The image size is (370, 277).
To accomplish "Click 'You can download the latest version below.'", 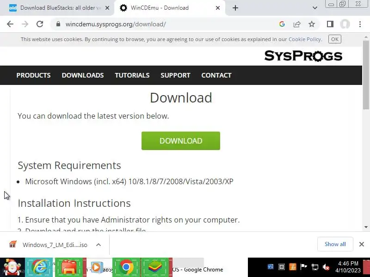I will 93,116.
